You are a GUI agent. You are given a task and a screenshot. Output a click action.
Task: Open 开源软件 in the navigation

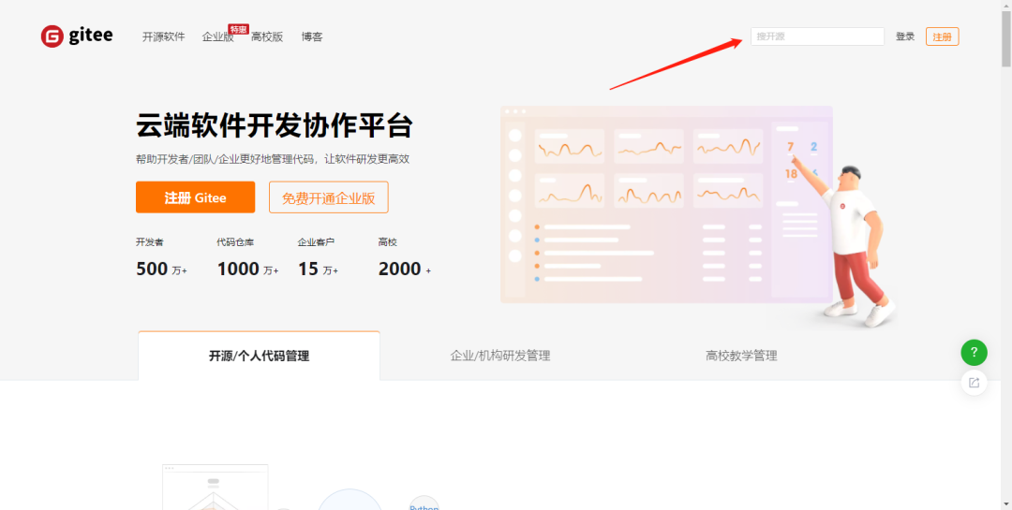click(x=163, y=36)
